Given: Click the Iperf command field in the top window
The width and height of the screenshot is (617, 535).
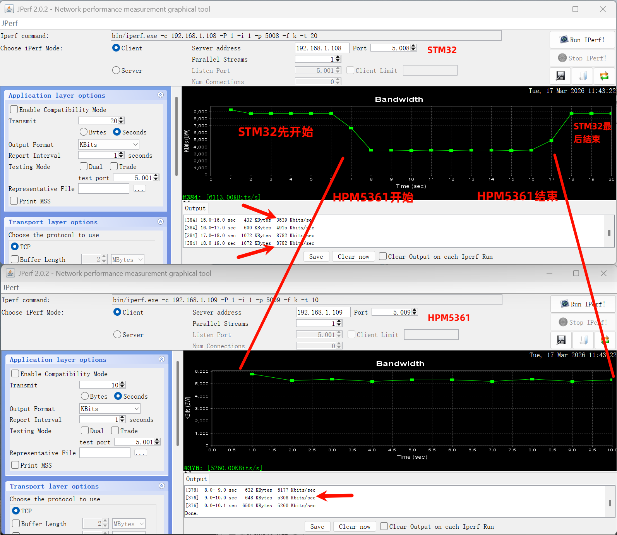Looking at the screenshot, I should click(x=306, y=36).
